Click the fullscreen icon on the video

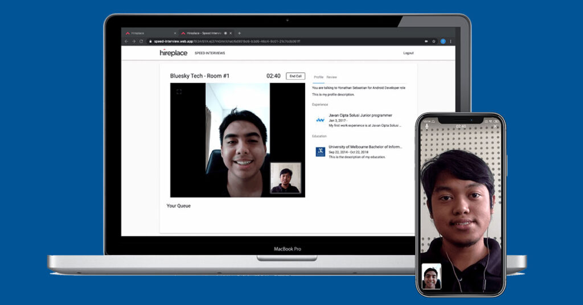(179, 92)
